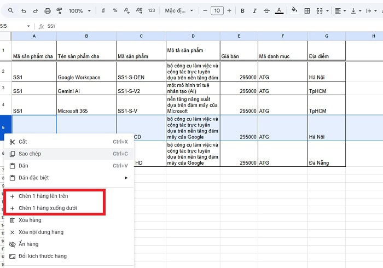The image size is (383, 268).
Task: Select column A header
Action: pos(34,36)
